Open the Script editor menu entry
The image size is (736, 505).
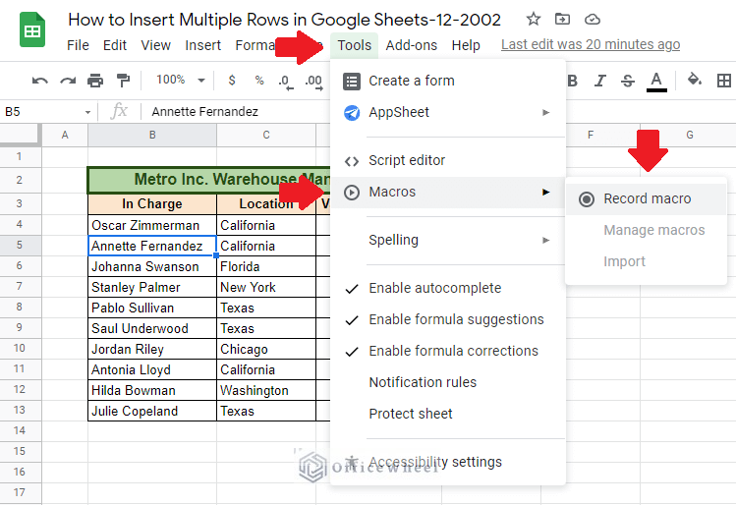pos(406,160)
